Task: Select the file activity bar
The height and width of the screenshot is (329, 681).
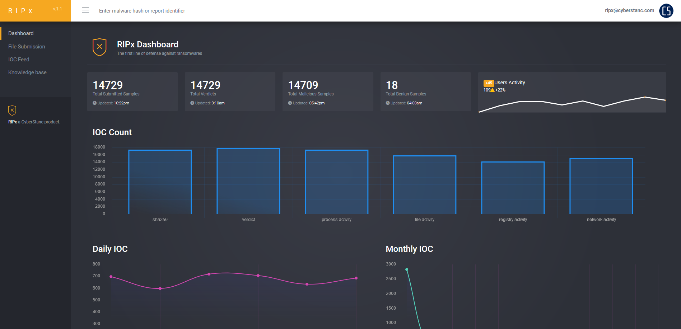Action: [425, 185]
